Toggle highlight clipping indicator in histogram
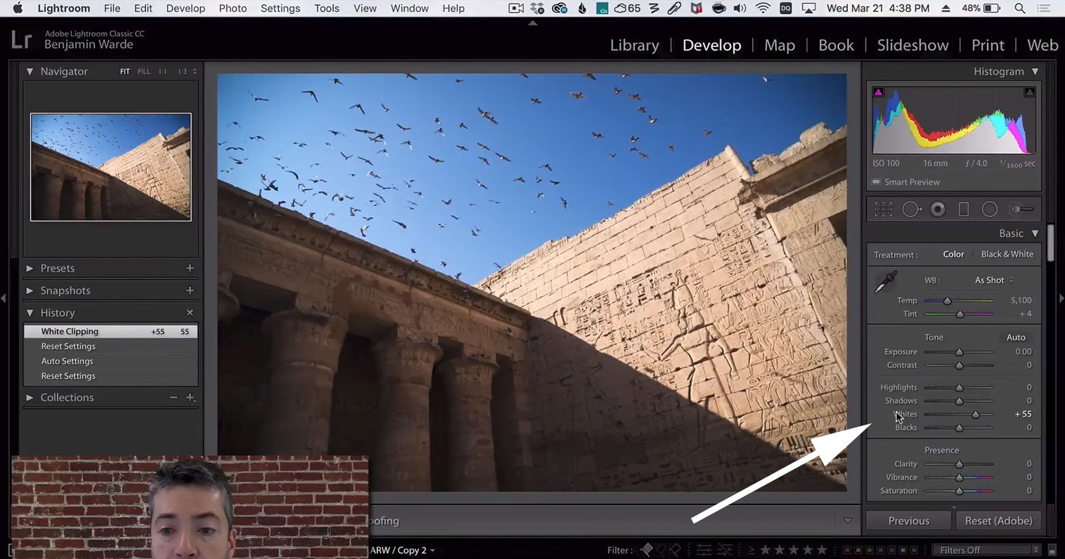The image size is (1065, 559). coord(1030,92)
